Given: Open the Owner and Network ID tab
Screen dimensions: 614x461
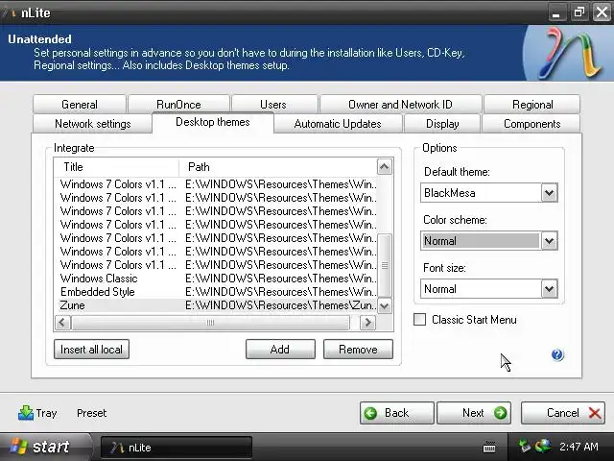Looking at the screenshot, I should pyautogui.click(x=400, y=105).
